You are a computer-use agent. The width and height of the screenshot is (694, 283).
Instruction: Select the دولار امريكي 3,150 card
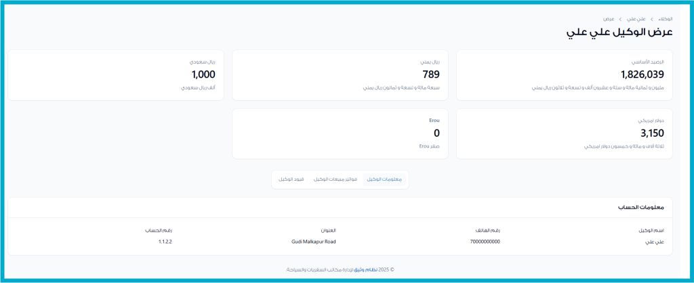click(564, 133)
